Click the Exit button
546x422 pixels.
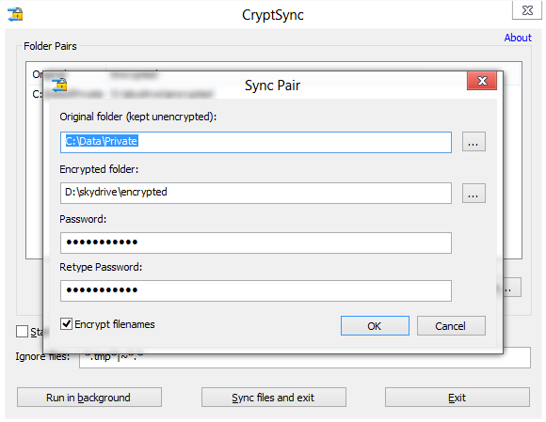[x=458, y=398]
